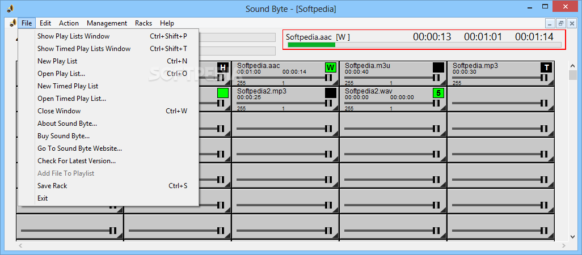Open About Sound Byte...

point(108,124)
